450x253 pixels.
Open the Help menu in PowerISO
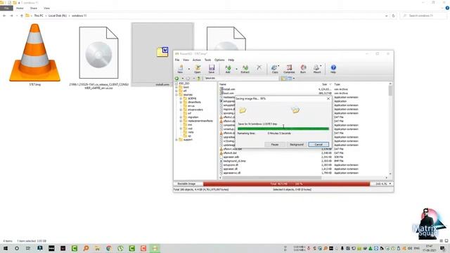click(231, 60)
